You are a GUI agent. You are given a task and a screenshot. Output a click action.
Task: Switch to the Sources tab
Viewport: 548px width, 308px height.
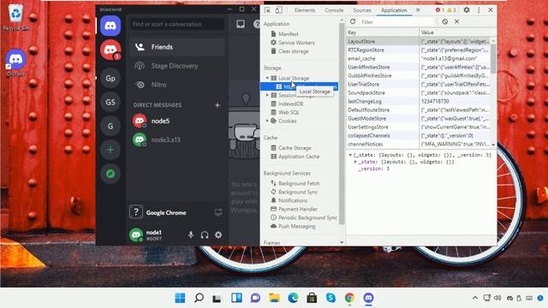(x=361, y=10)
